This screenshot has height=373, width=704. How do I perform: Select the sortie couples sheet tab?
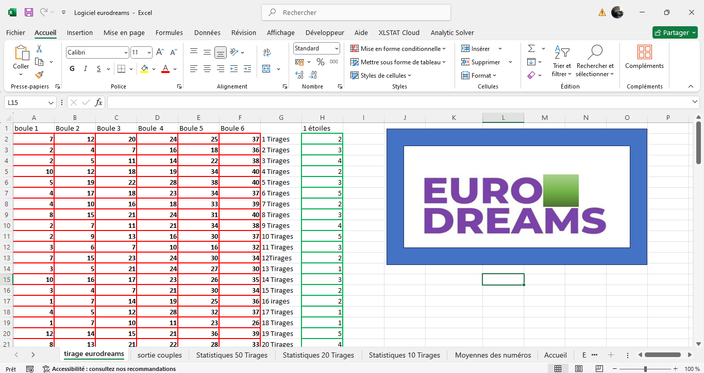(x=160, y=355)
